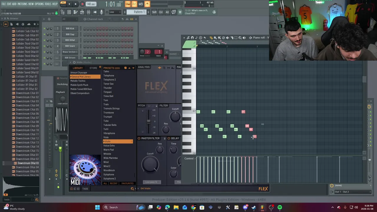
Task: Toggle the metronome icon
Action: (148, 4)
